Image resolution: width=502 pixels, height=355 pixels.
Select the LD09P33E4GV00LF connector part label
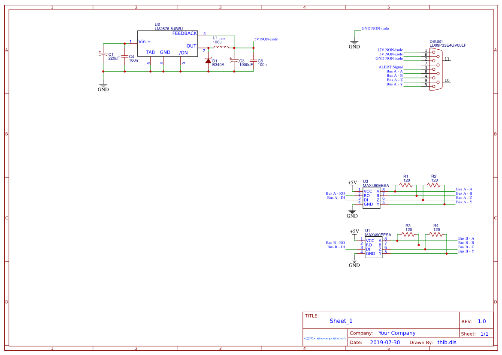click(448, 45)
